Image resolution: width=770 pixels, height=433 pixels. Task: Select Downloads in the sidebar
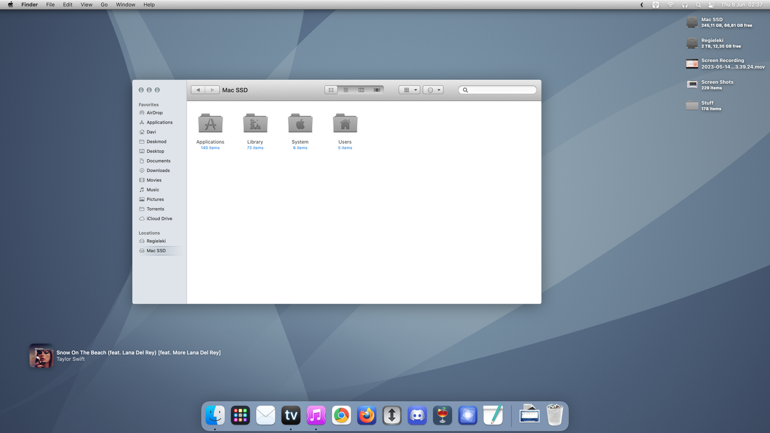(158, 170)
